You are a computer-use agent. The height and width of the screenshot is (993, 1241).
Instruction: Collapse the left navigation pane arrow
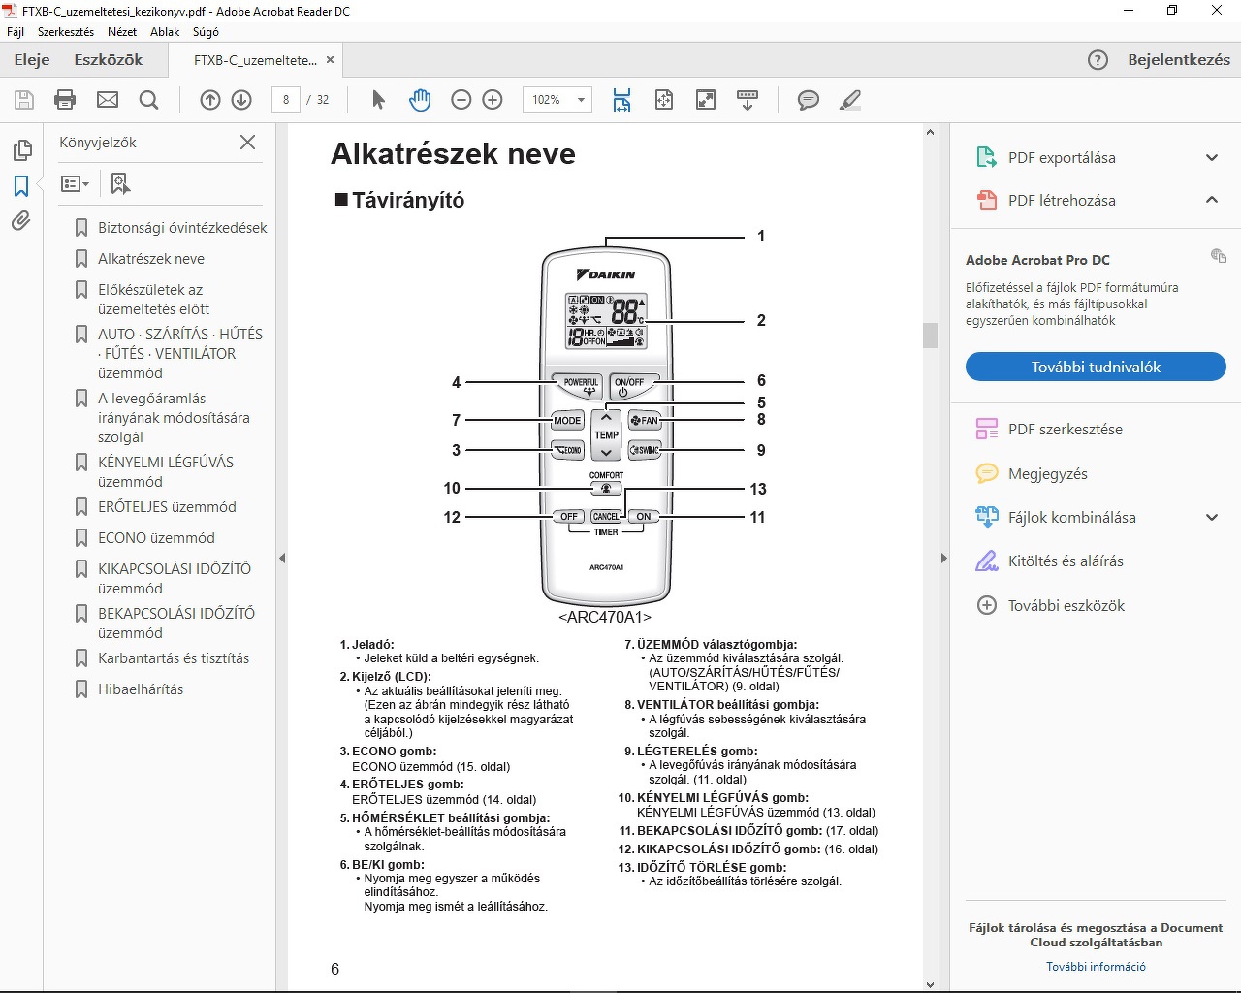click(282, 558)
